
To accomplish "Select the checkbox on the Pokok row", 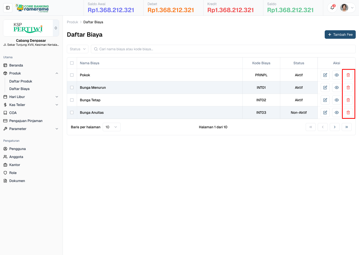I will tap(72, 75).
